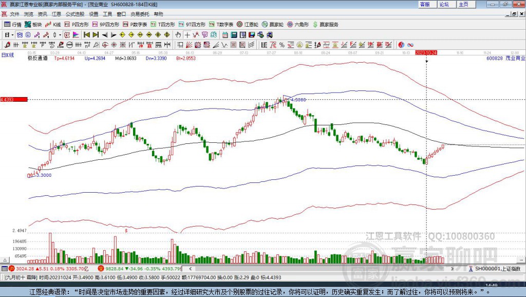Expand the 日 period dropdown arrow
The width and height of the screenshot is (526, 297).
click(x=12, y=34)
